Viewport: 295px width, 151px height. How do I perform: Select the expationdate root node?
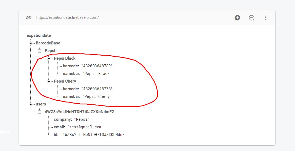[39, 35]
